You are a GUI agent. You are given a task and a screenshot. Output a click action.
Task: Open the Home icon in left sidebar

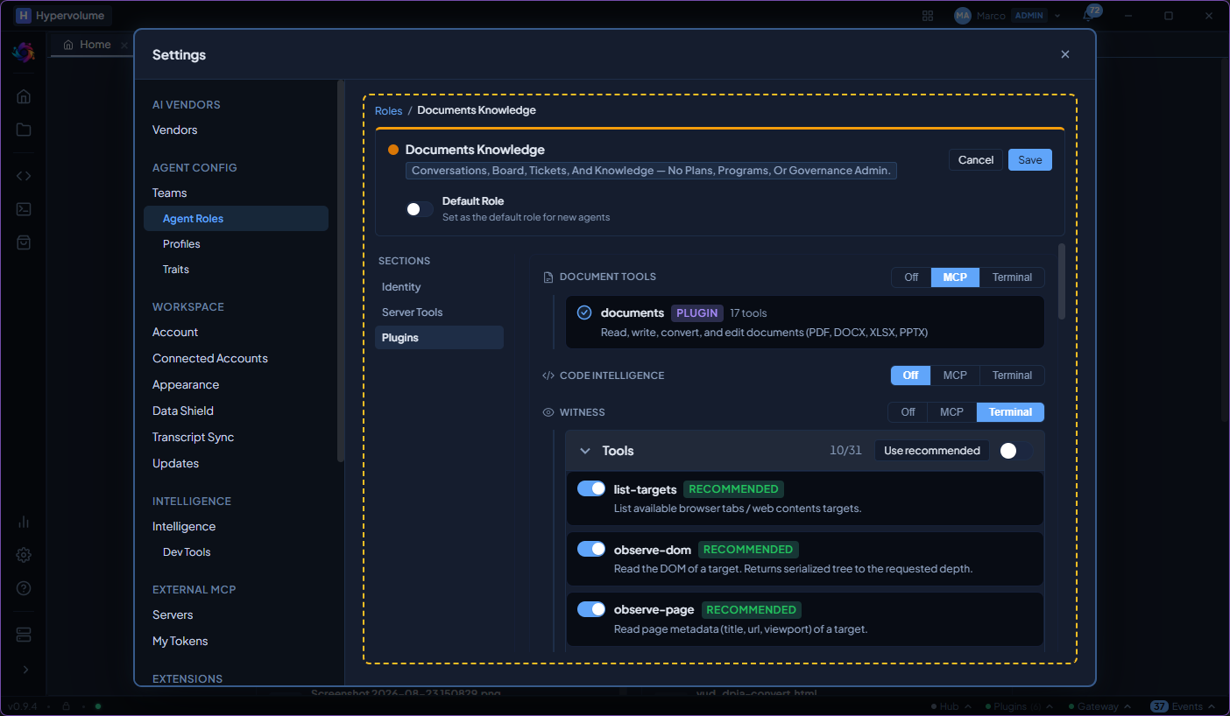(x=24, y=96)
